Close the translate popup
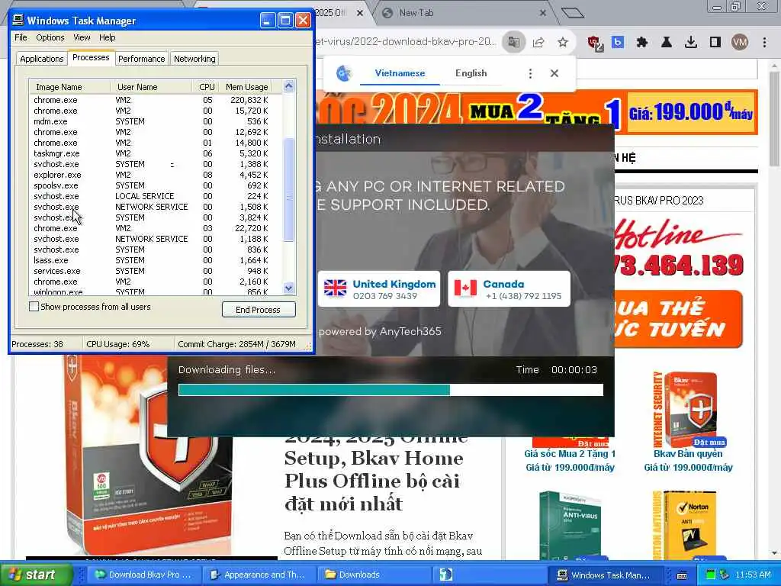The image size is (781, 586). (x=554, y=73)
